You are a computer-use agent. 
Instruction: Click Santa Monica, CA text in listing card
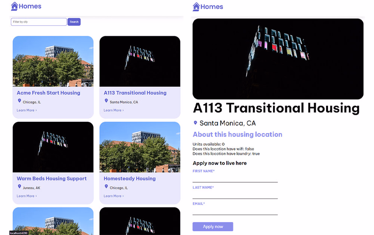pos(124,102)
